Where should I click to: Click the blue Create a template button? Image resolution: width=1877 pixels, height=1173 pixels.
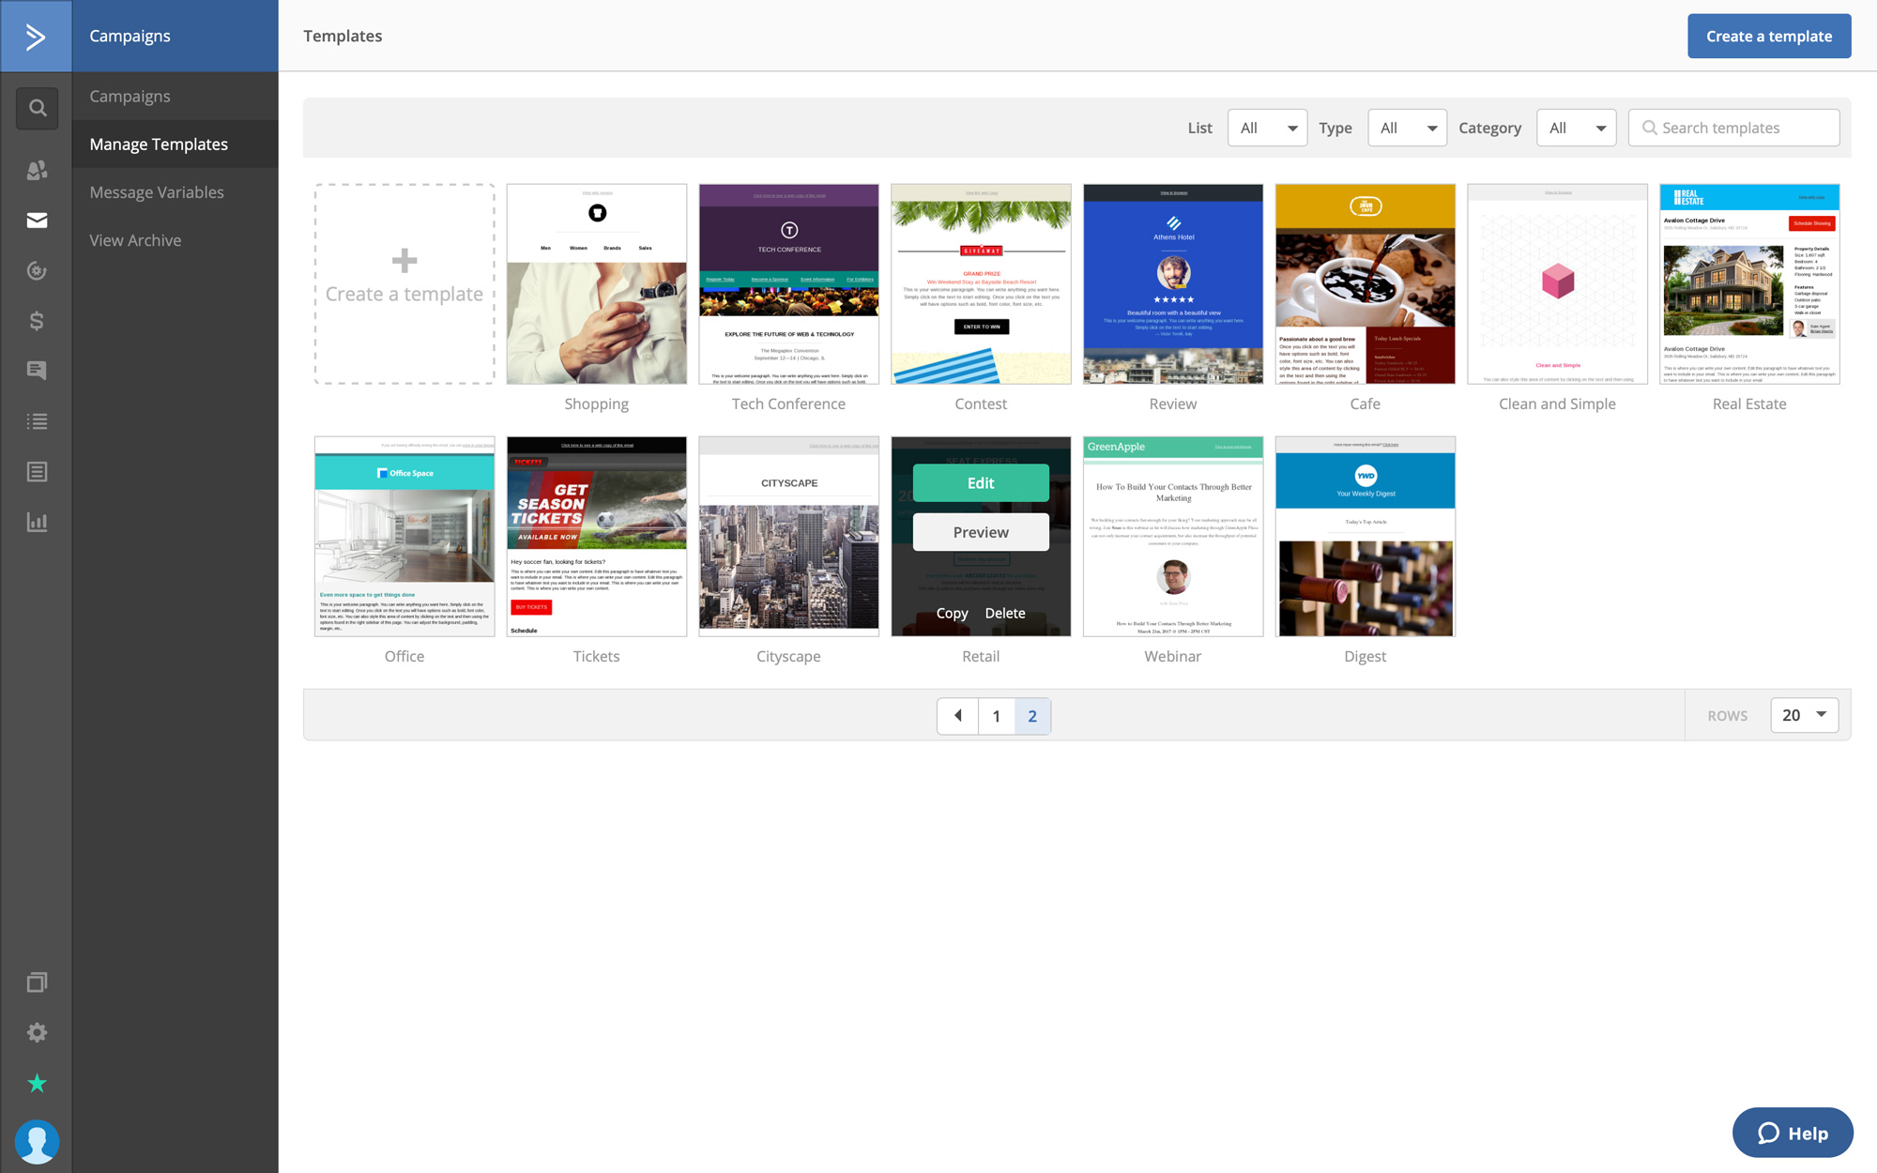point(1768,37)
